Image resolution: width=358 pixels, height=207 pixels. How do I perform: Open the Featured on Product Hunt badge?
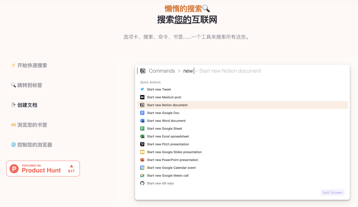tap(43, 169)
